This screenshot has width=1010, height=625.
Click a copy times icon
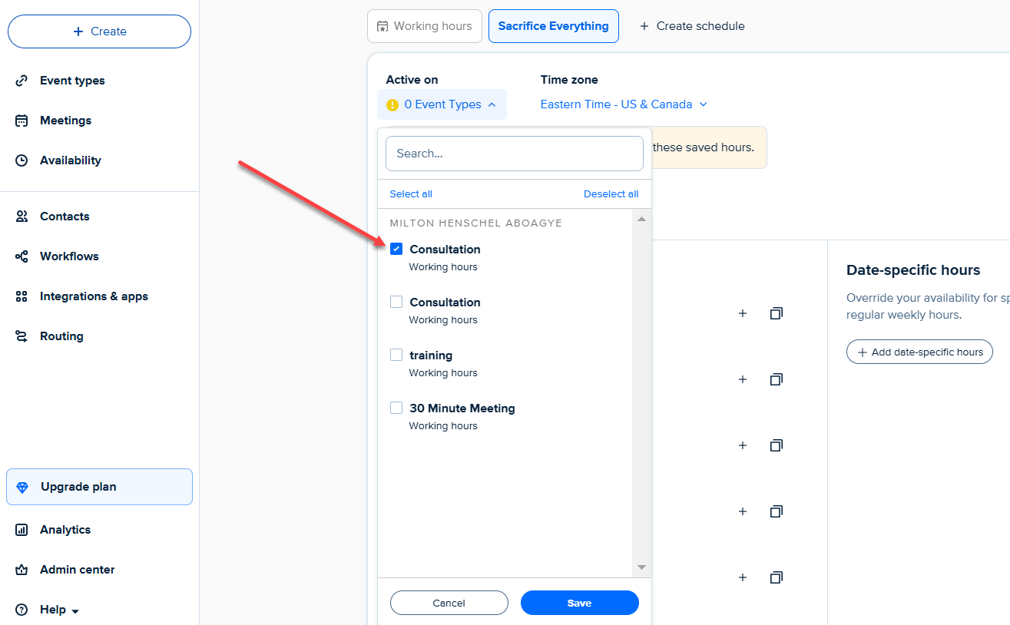tap(776, 313)
